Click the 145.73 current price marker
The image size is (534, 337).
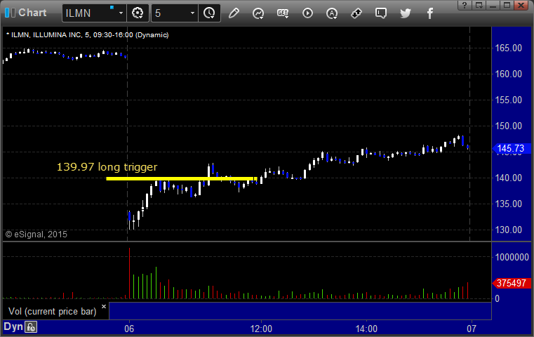tap(511, 149)
